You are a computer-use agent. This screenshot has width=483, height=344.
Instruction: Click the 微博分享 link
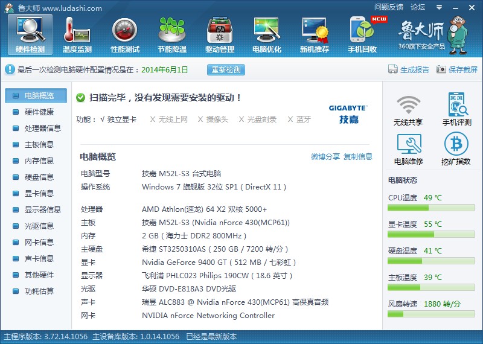click(x=325, y=157)
